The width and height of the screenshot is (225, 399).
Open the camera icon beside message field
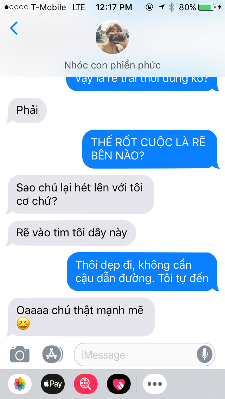20,354
